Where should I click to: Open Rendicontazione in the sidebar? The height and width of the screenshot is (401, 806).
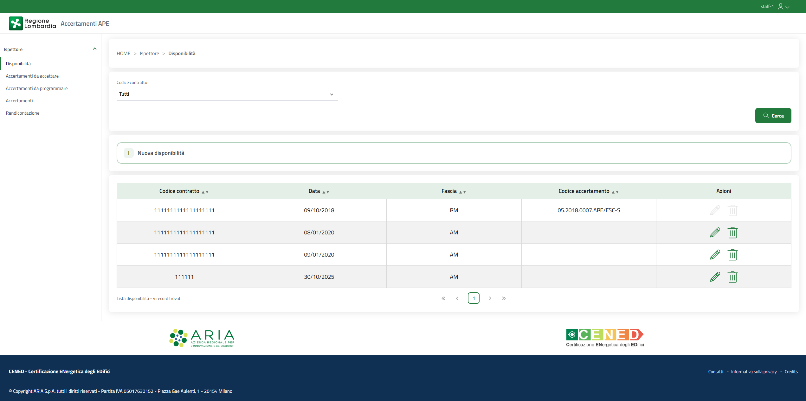tap(23, 113)
